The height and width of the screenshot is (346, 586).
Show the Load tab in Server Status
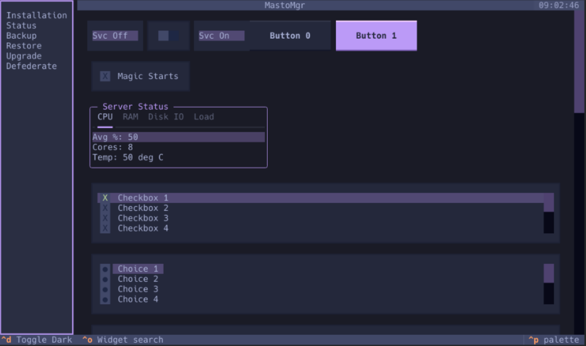pyautogui.click(x=204, y=117)
